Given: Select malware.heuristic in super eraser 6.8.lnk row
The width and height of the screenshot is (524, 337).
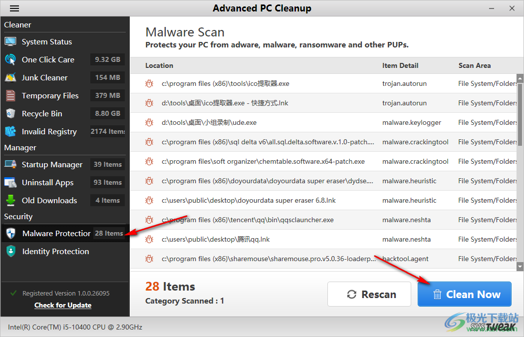Looking at the screenshot, I should [409, 200].
